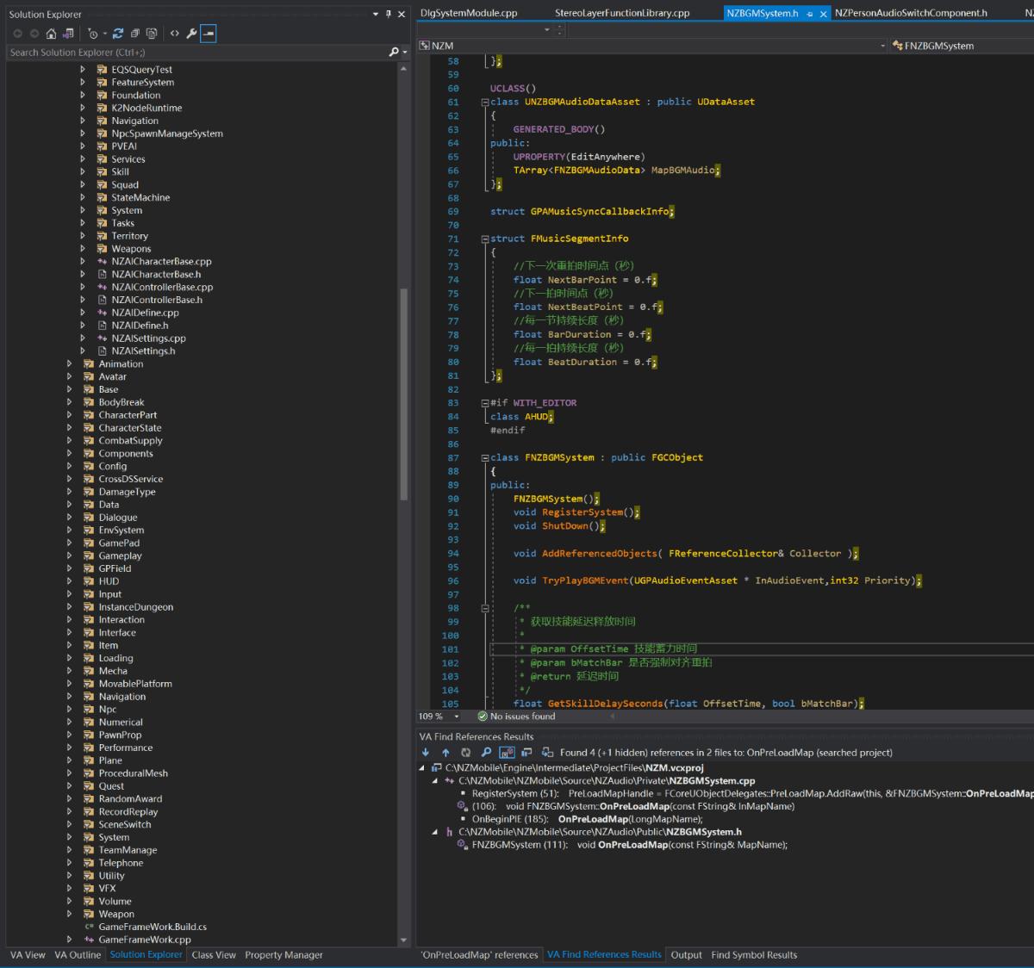Open the Class View tab
Screen dimensions: 1034x968
coord(214,955)
